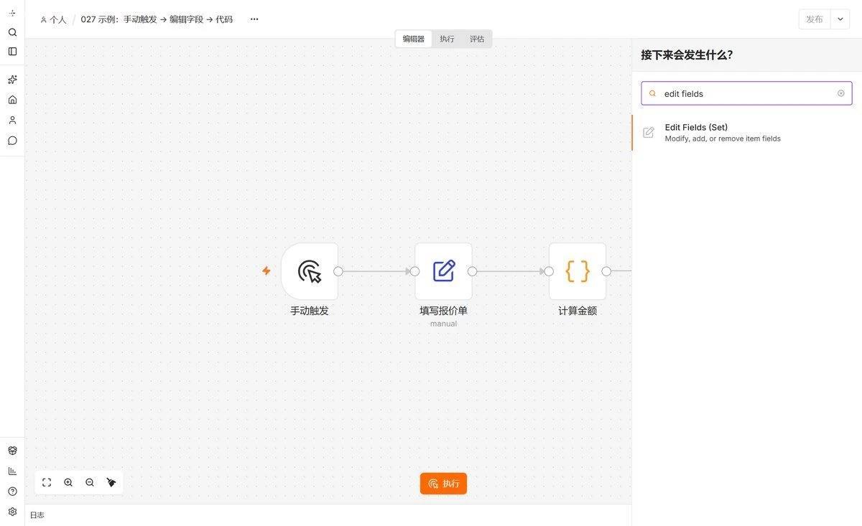Open the bar chart insights icon

click(x=12, y=471)
